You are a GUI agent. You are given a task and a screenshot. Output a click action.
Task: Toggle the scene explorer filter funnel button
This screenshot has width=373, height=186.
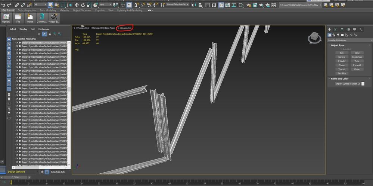pos(44,34)
